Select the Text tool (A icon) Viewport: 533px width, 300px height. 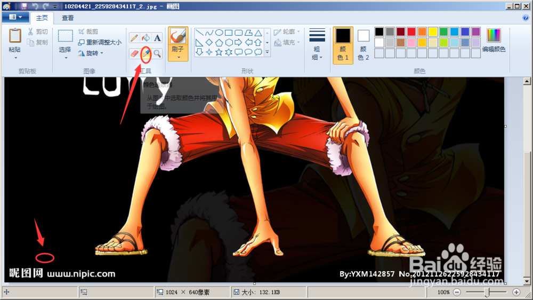157,38
